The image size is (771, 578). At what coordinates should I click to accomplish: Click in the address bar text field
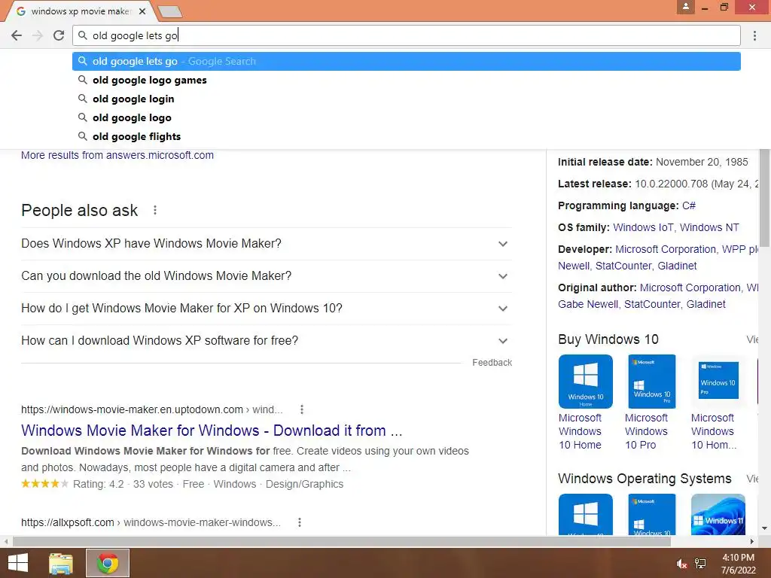[406, 35]
